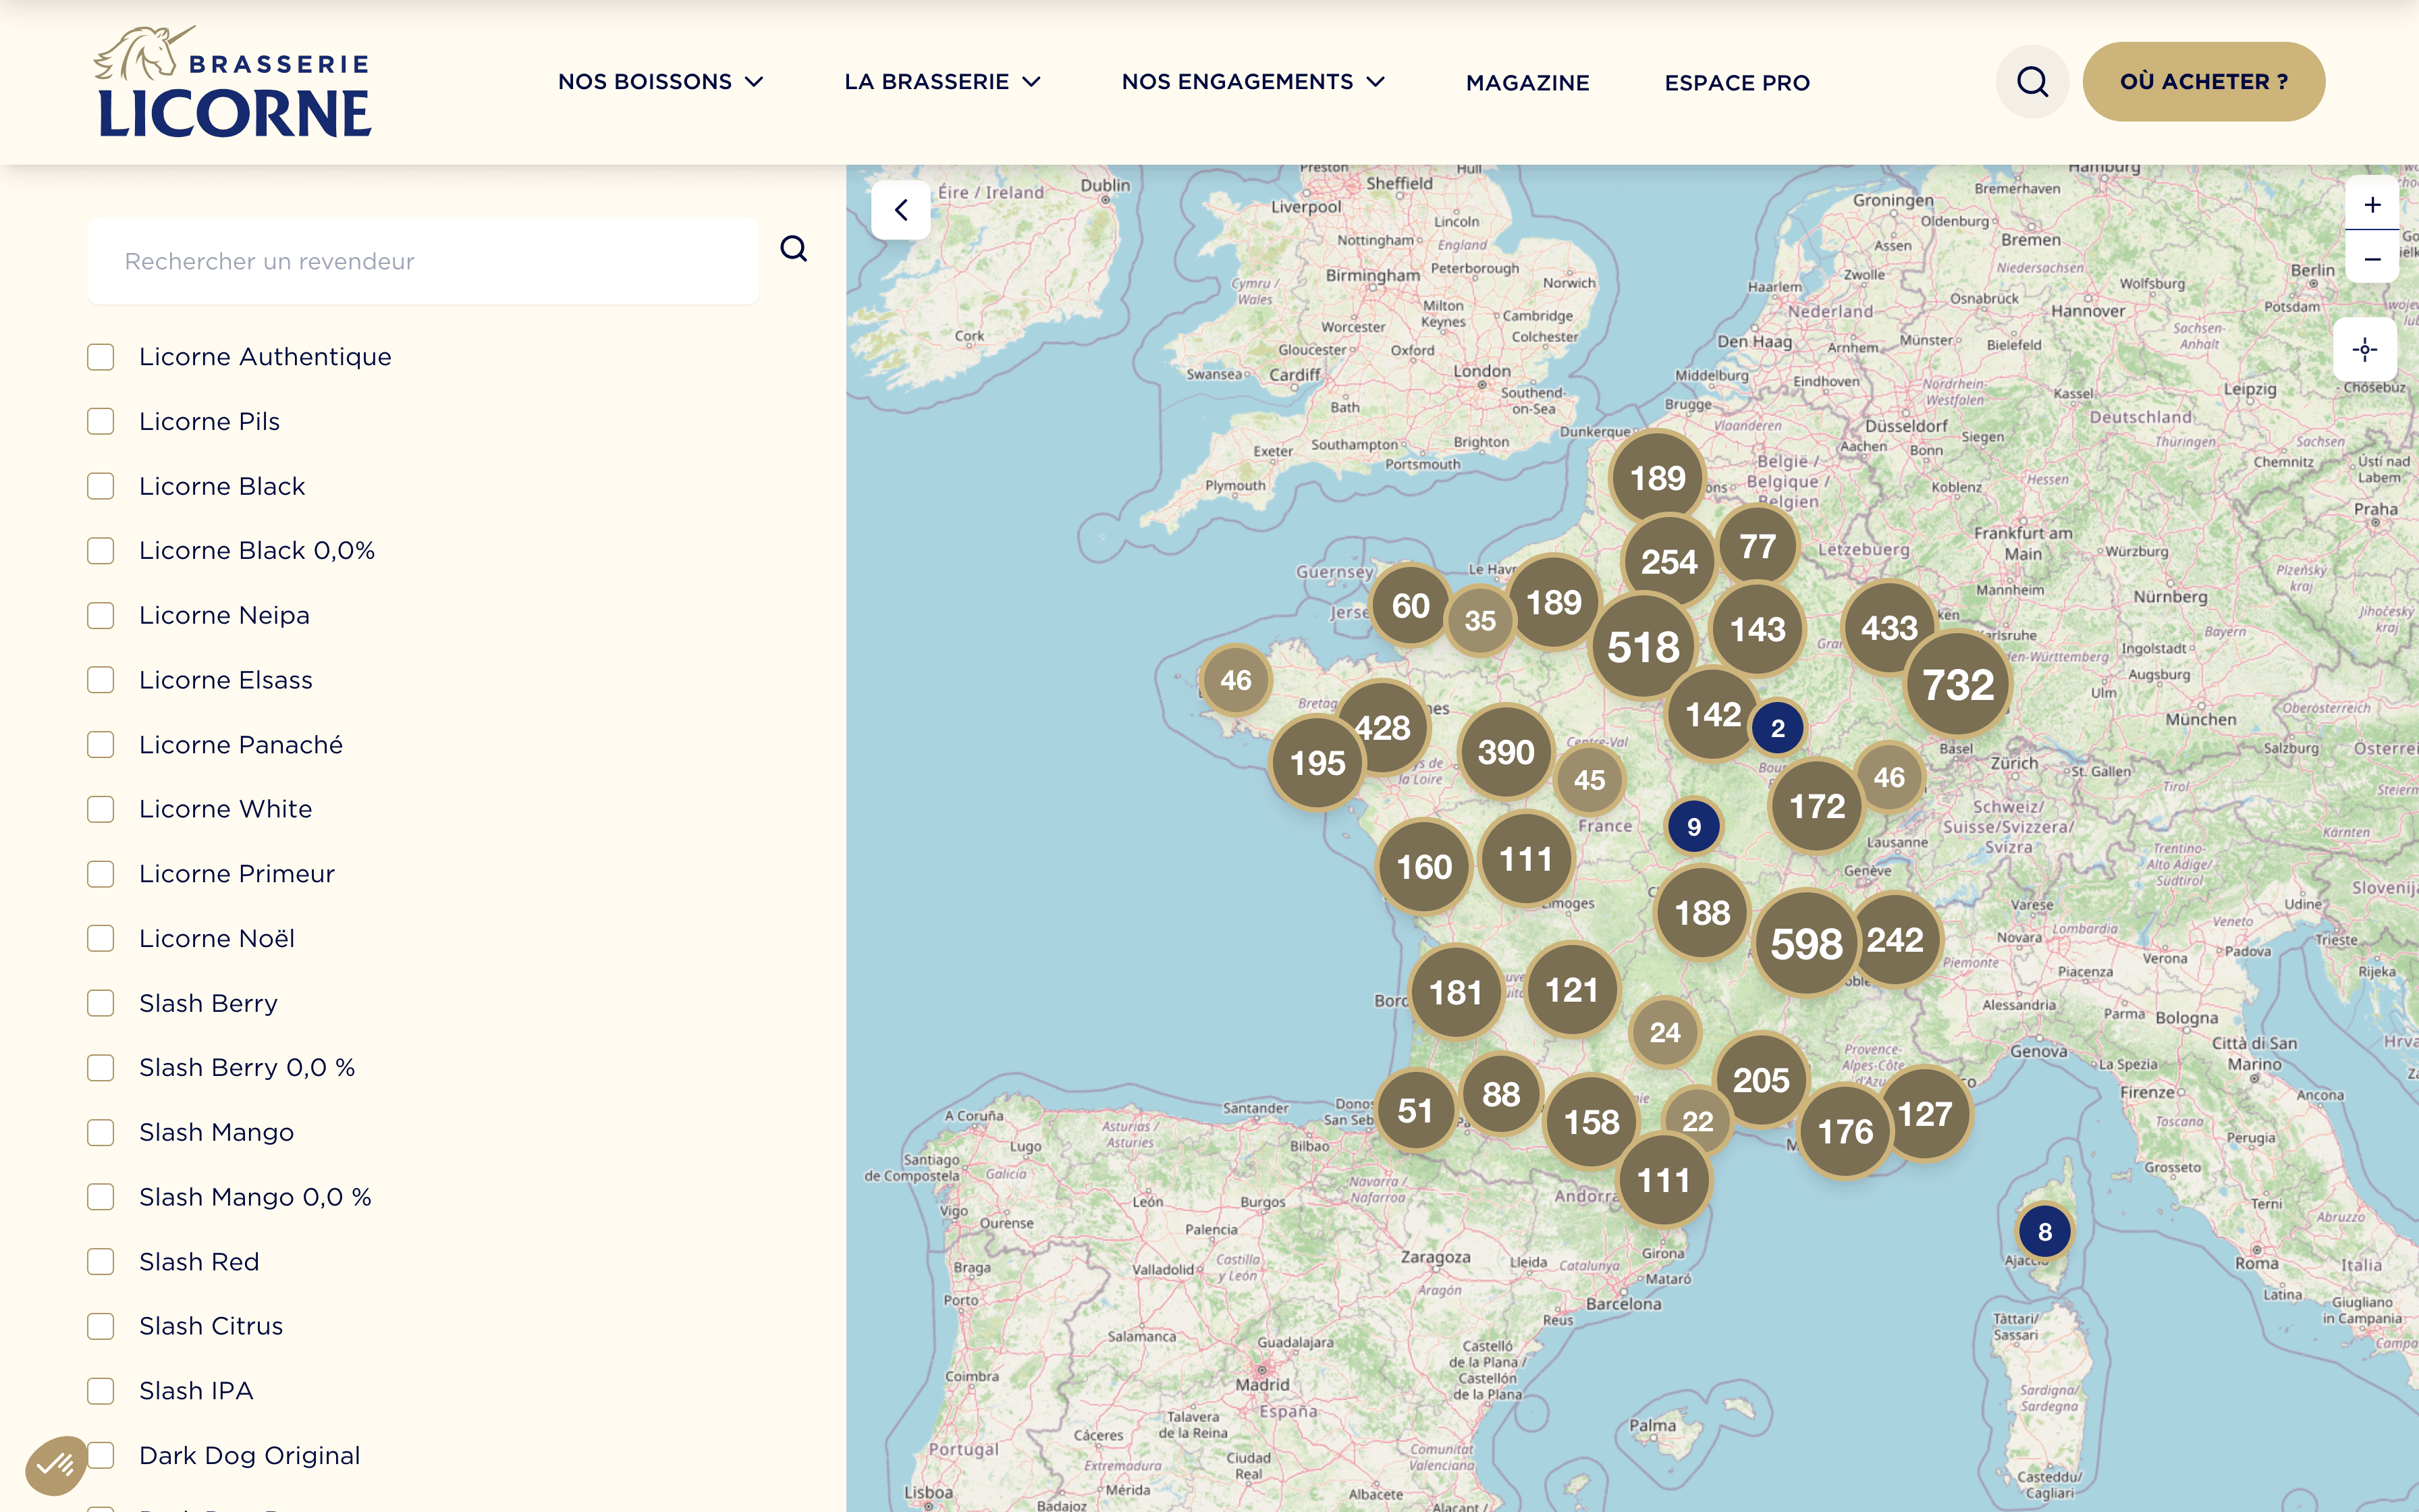The width and height of the screenshot is (2419, 1512).
Task: Open the 181 cluster marker
Action: pyautogui.click(x=1455, y=993)
